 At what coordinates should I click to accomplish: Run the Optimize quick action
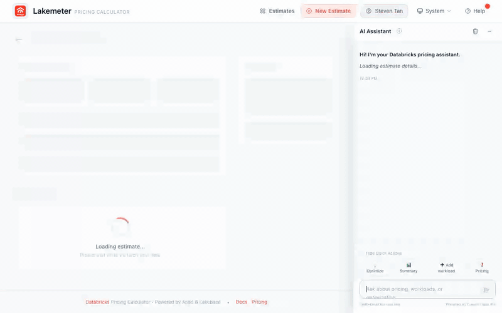click(375, 268)
